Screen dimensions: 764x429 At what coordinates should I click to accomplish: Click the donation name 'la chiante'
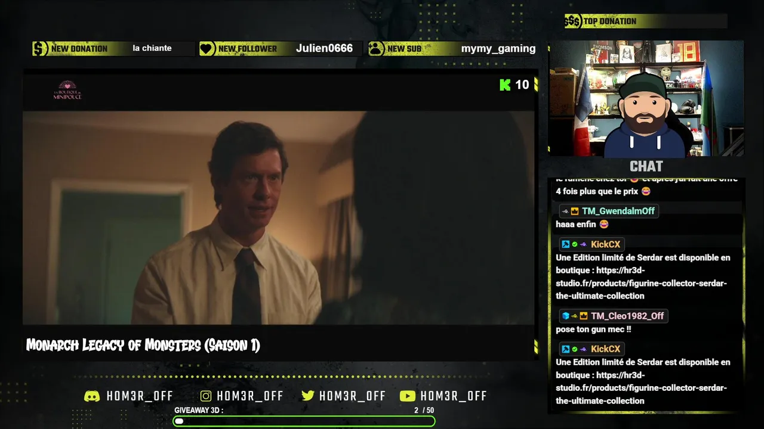tap(152, 48)
